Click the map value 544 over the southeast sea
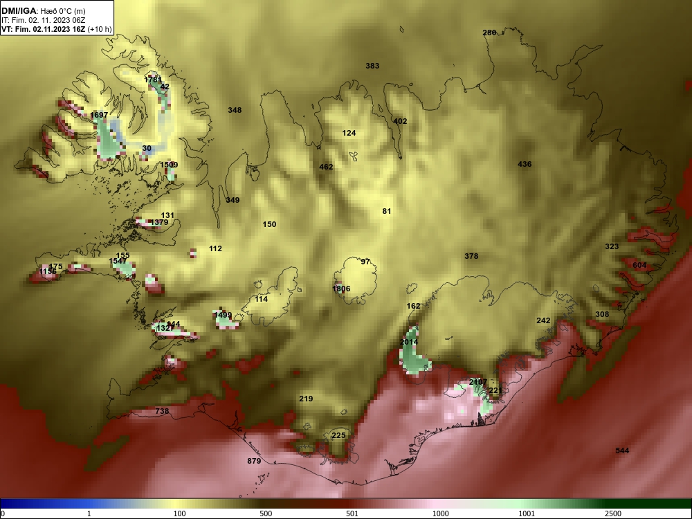692x519 pixels. click(622, 450)
